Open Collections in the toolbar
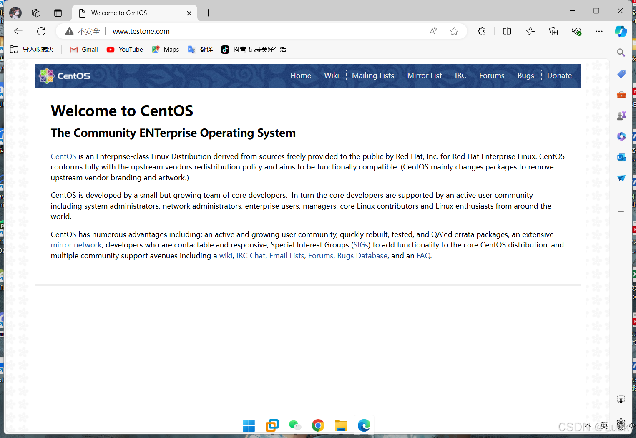 [553, 31]
